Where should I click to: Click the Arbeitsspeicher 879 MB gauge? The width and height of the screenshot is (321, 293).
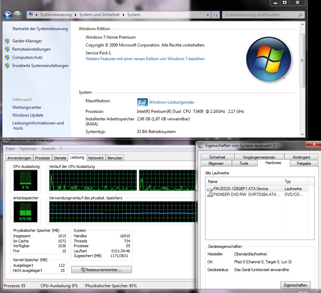tap(26, 212)
